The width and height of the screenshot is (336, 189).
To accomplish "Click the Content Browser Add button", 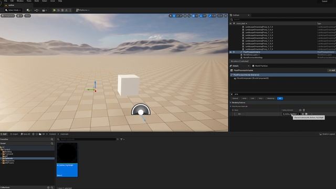I will (4, 134).
